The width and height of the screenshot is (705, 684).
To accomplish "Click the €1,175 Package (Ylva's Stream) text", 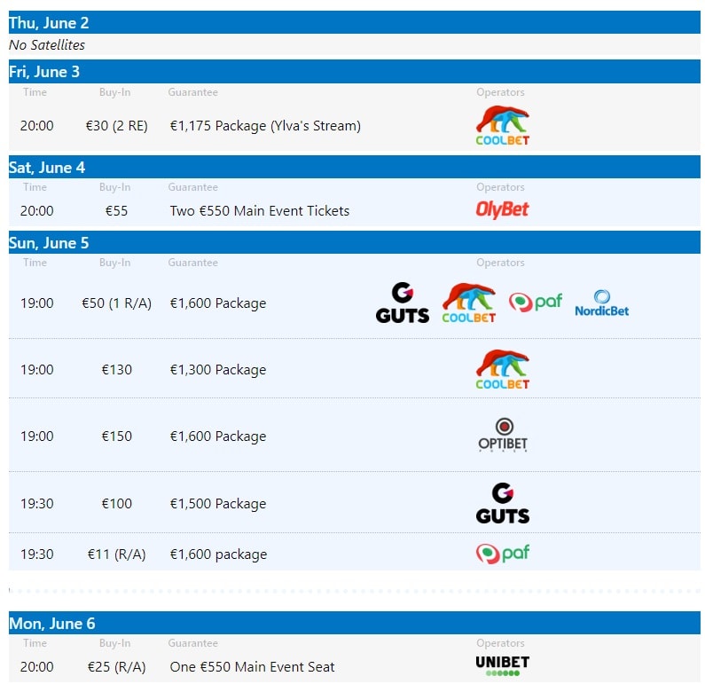I will 265,125.
